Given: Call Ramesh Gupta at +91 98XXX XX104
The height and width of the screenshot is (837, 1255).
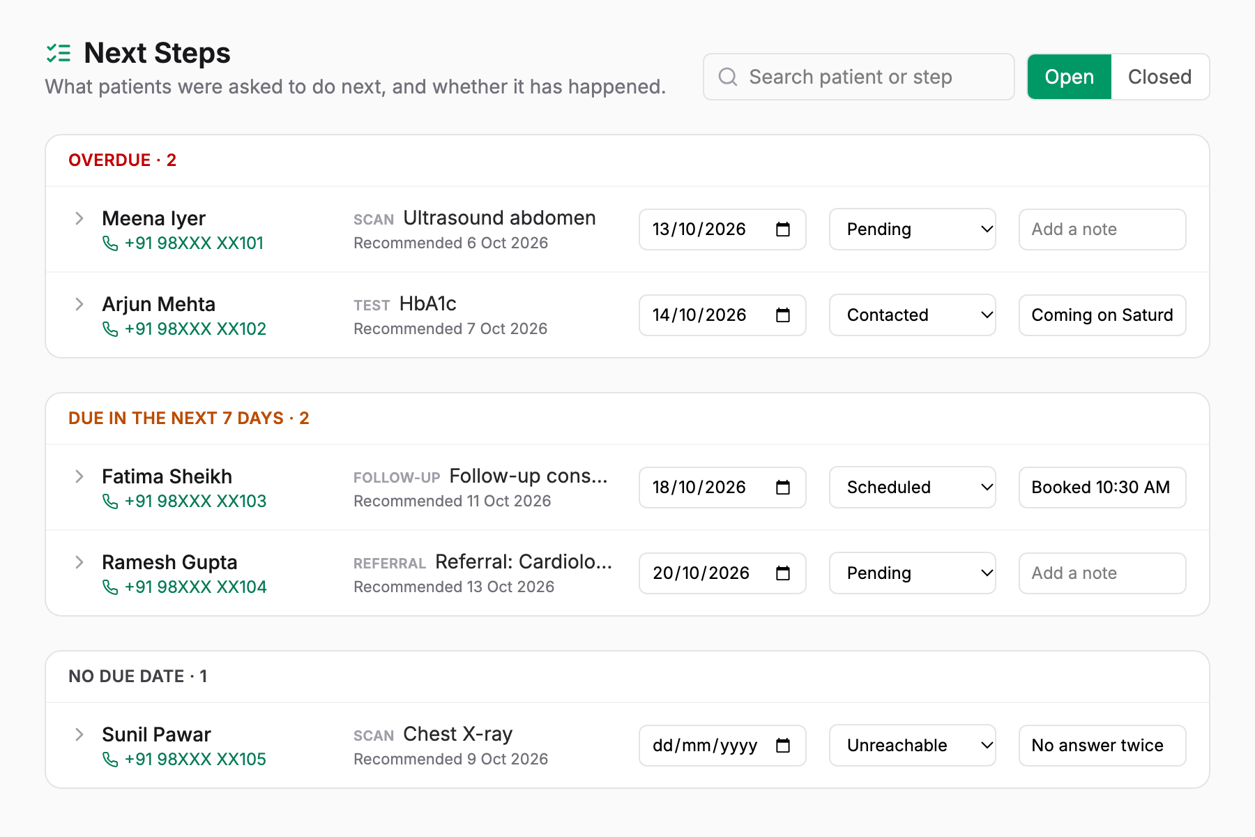Looking at the screenshot, I should 184,587.
